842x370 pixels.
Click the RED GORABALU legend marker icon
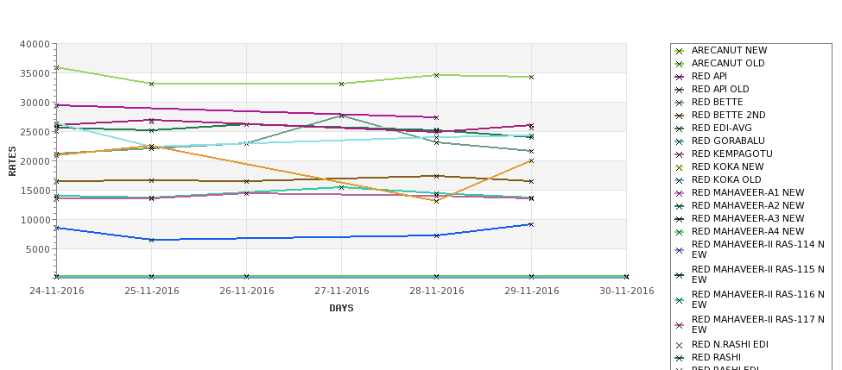(x=679, y=142)
